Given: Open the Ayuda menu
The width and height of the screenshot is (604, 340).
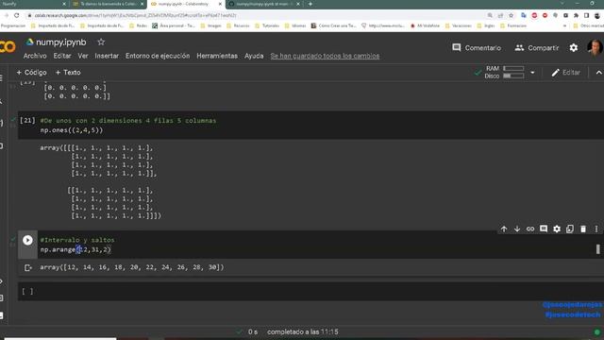Looking at the screenshot, I should coord(254,56).
